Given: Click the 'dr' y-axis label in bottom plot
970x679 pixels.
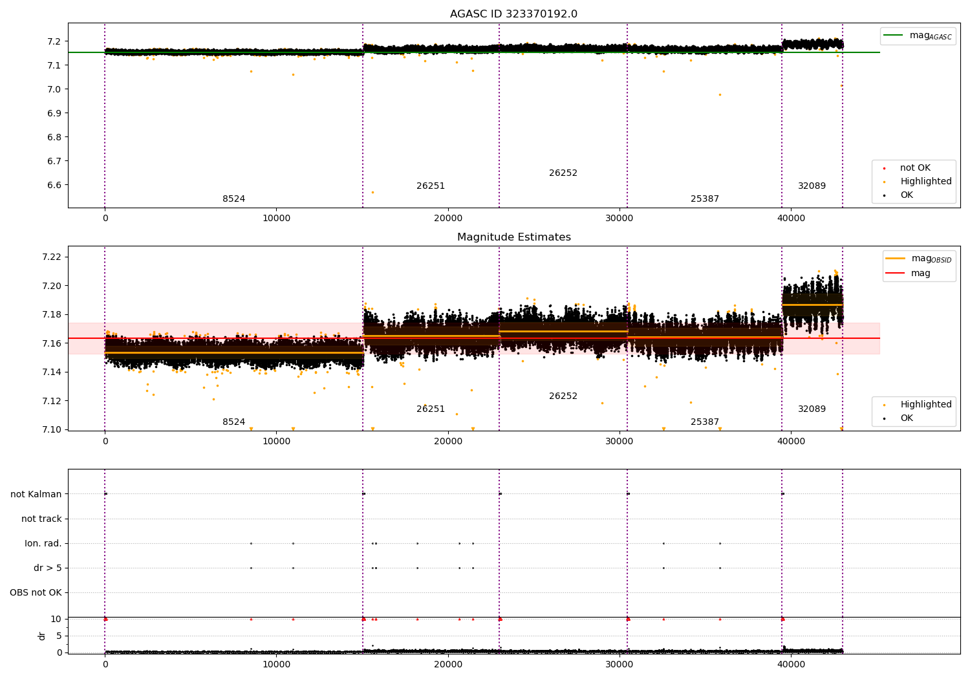Looking at the screenshot, I should (x=42, y=636).
